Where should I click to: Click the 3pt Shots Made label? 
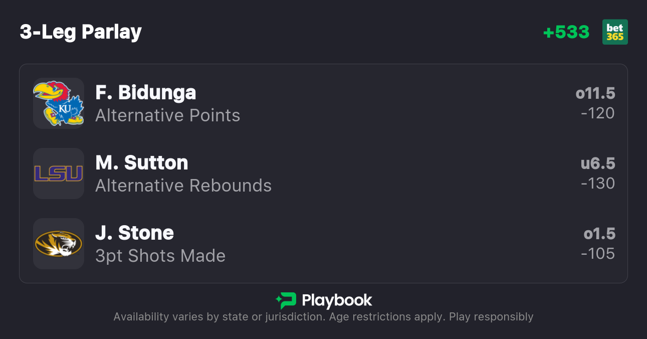tap(160, 256)
